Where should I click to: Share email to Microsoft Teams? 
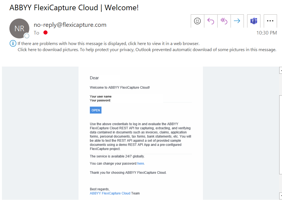[254, 21]
